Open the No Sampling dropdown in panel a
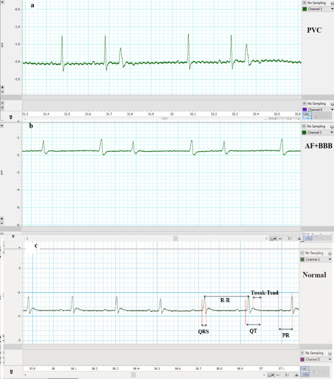The width and height of the screenshot is (334, 379). pyautogui.click(x=303, y=3)
